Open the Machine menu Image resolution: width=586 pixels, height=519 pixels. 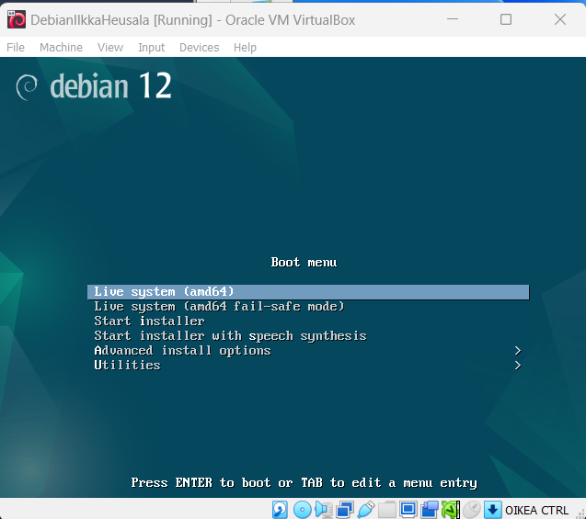coord(61,48)
